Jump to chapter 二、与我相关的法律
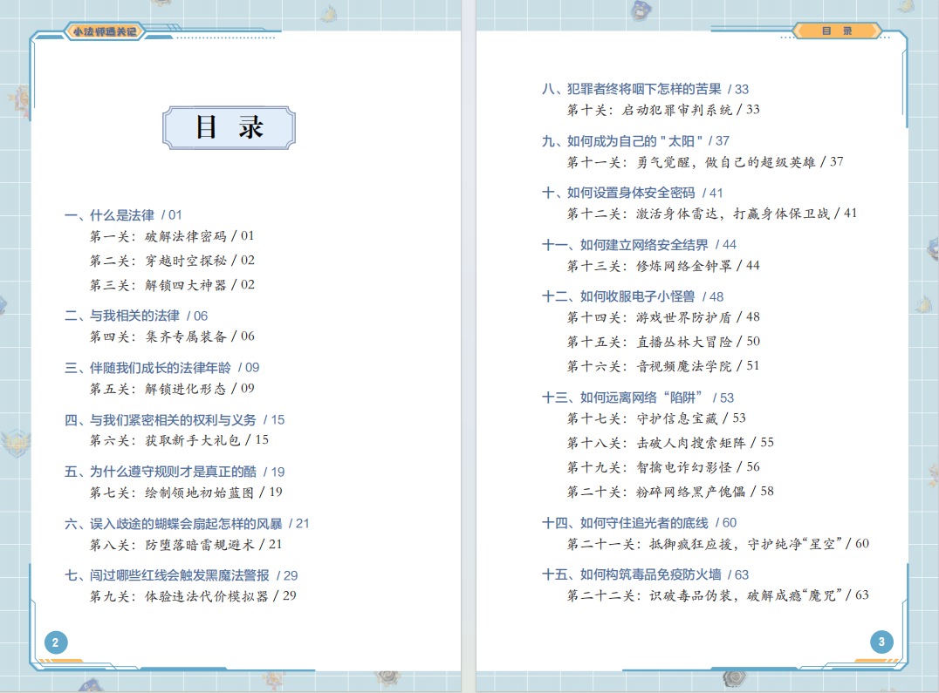939x693 pixels. (136, 316)
